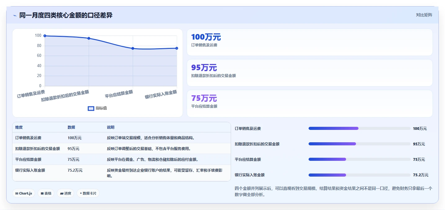The width and height of the screenshot is (445, 210).
Task: Select the 订单销售及运费 data point on the chart
Action: click(x=45, y=36)
